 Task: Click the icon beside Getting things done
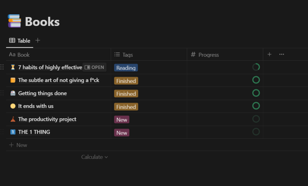coord(13,93)
